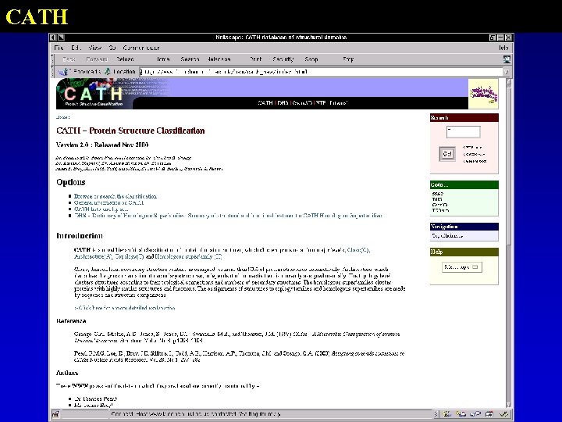Click the Reload toolbar button
This screenshot has width=562, height=422.
coord(125,59)
